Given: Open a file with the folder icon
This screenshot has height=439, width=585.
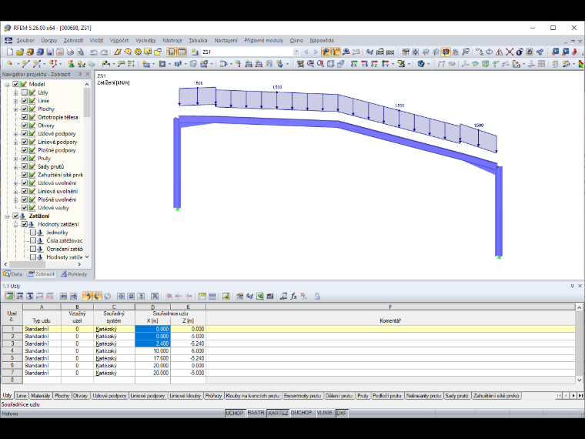Looking at the screenshot, I should (20, 52).
